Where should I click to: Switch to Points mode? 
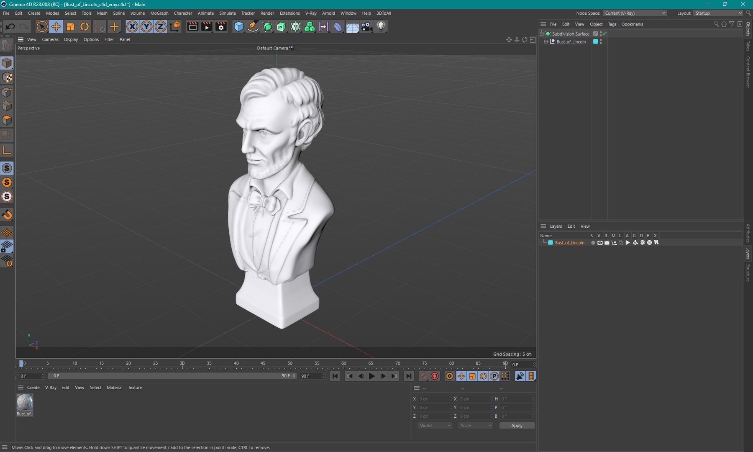(x=7, y=92)
